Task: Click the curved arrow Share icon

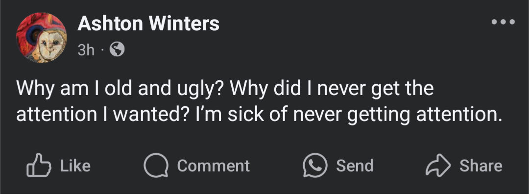Action: tap(438, 165)
